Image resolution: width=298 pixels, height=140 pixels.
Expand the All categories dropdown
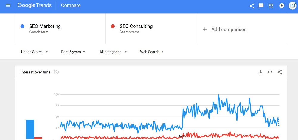[x=113, y=52]
